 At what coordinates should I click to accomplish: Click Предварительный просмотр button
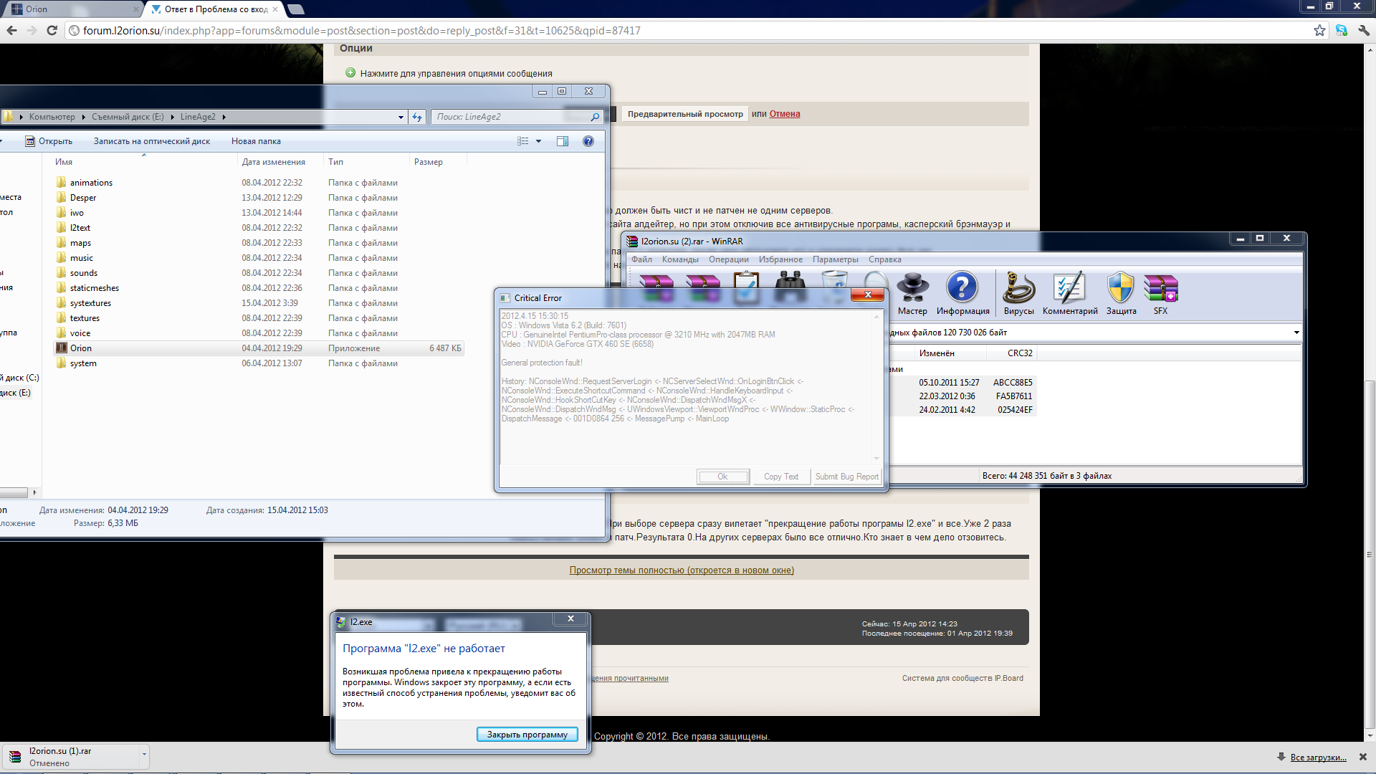pos(685,114)
